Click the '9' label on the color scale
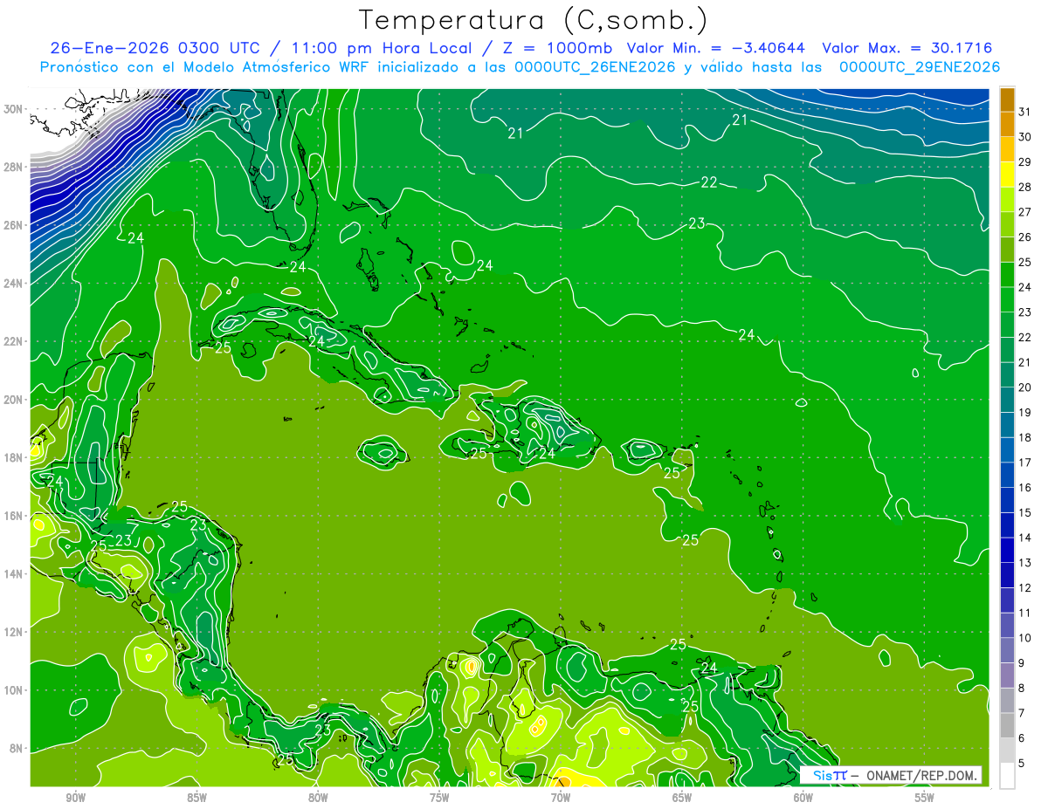This screenshot has height=809, width=1048. pyautogui.click(x=1022, y=663)
